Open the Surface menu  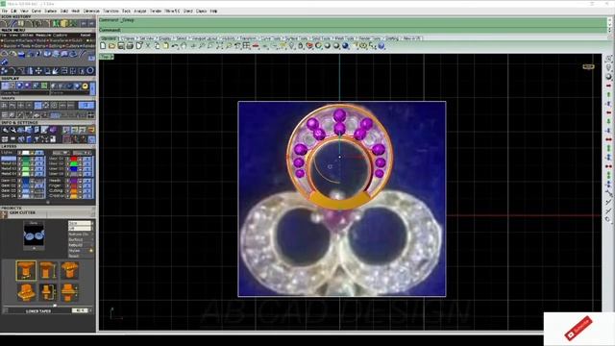(51, 11)
